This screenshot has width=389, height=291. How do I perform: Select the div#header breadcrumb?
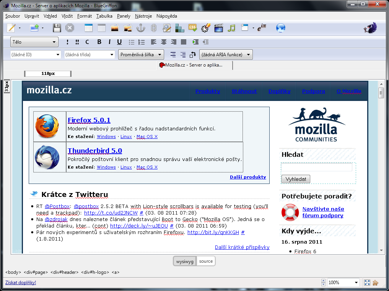point(65,272)
